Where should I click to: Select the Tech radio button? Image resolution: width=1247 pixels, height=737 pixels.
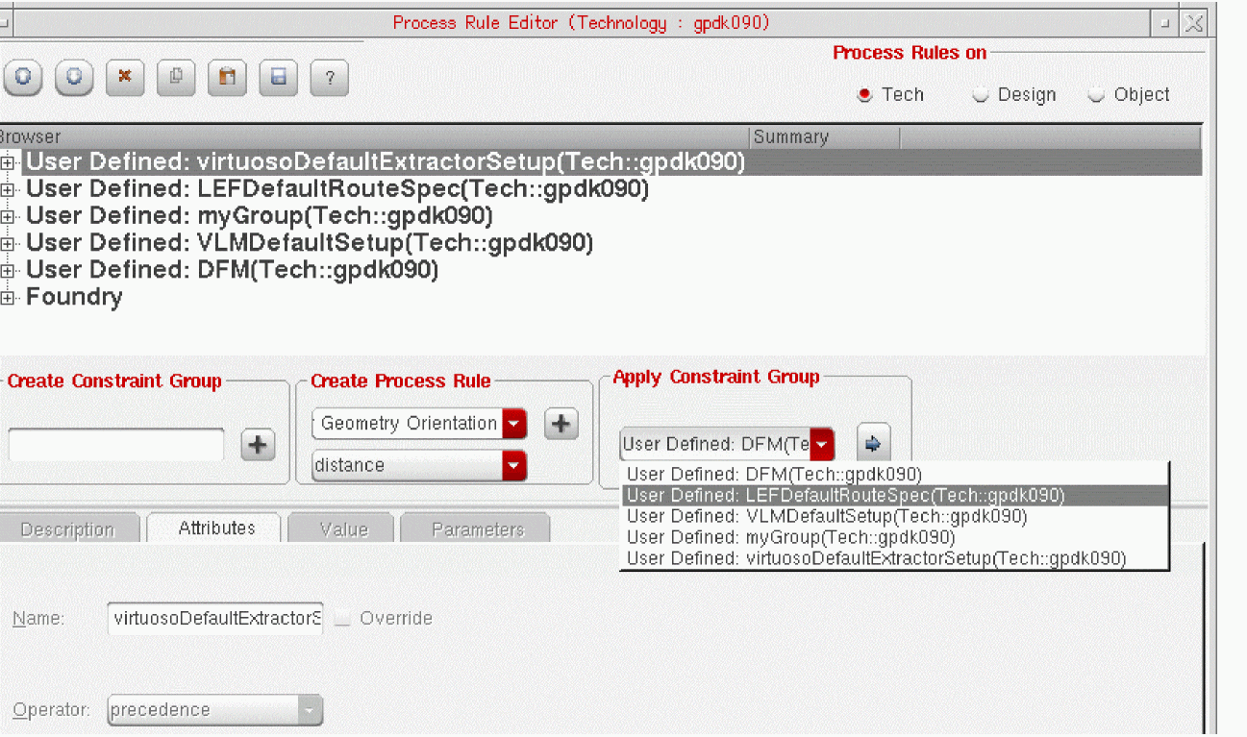864,94
